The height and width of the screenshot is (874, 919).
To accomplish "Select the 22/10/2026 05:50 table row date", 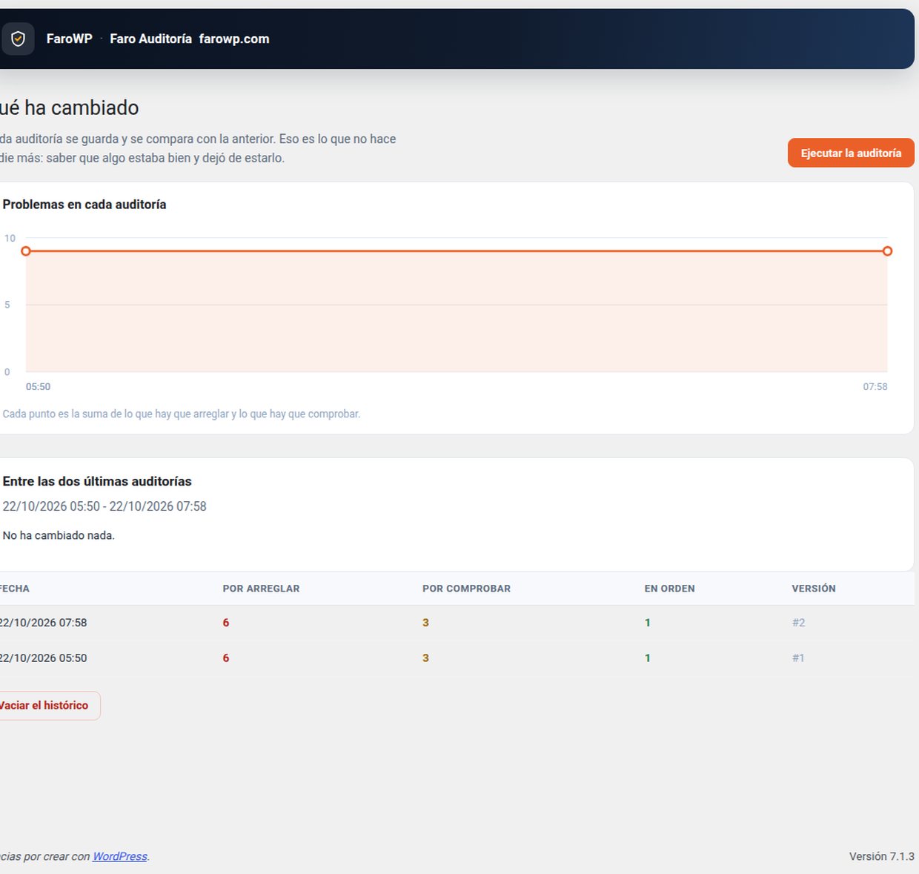I will [x=43, y=658].
